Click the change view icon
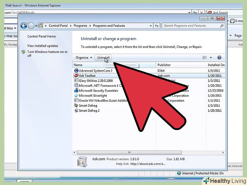 coord(205,58)
